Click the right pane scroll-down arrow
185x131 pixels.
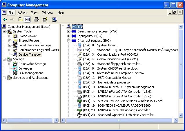[x=181, y=115]
